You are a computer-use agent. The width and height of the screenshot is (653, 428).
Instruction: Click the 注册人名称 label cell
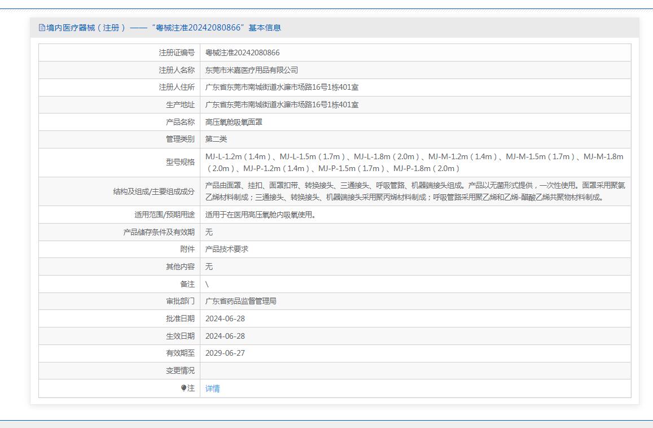(120, 70)
